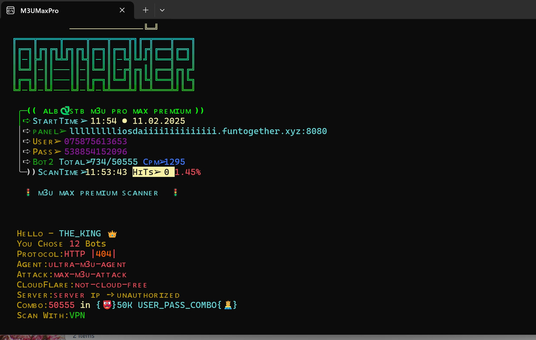Click the terminal icon in the tab
This screenshot has width=536, height=340.
(x=11, y=10)
